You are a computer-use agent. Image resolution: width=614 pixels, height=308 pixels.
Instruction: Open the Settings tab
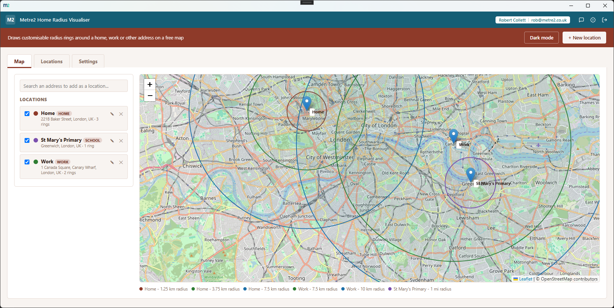(x=88, y=61)
